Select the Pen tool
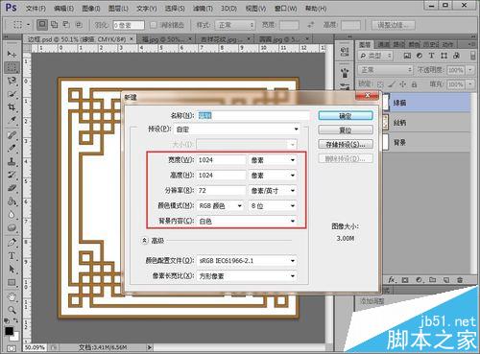Viewport: 480px width, 354px height. pos(12,243)
